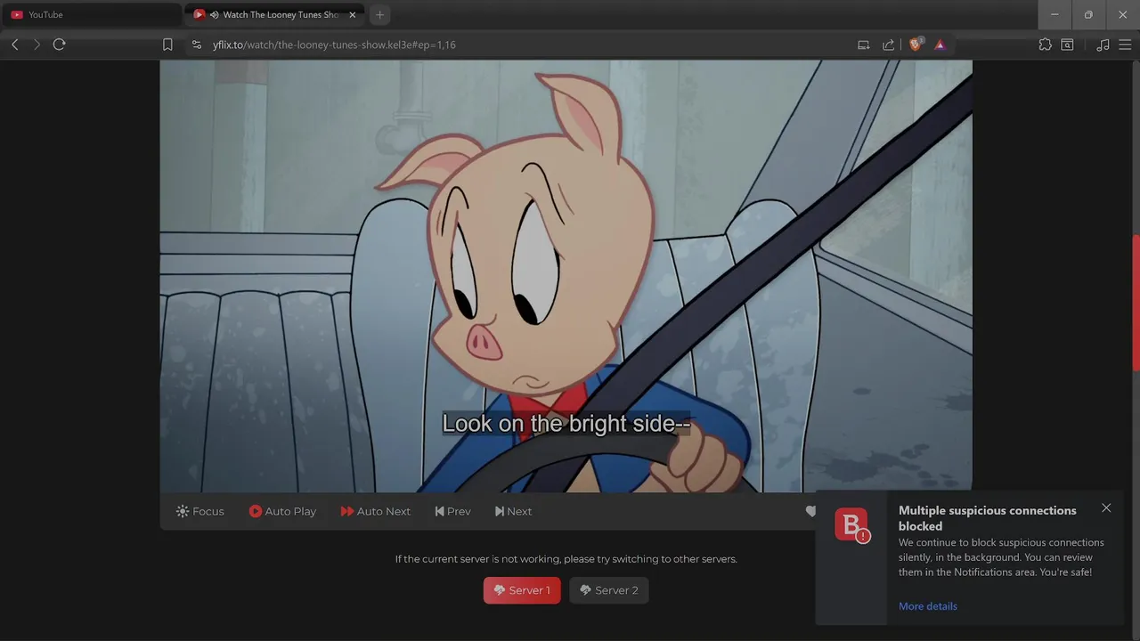
Task: Go back to the previous page
Action: coord(15,45)
